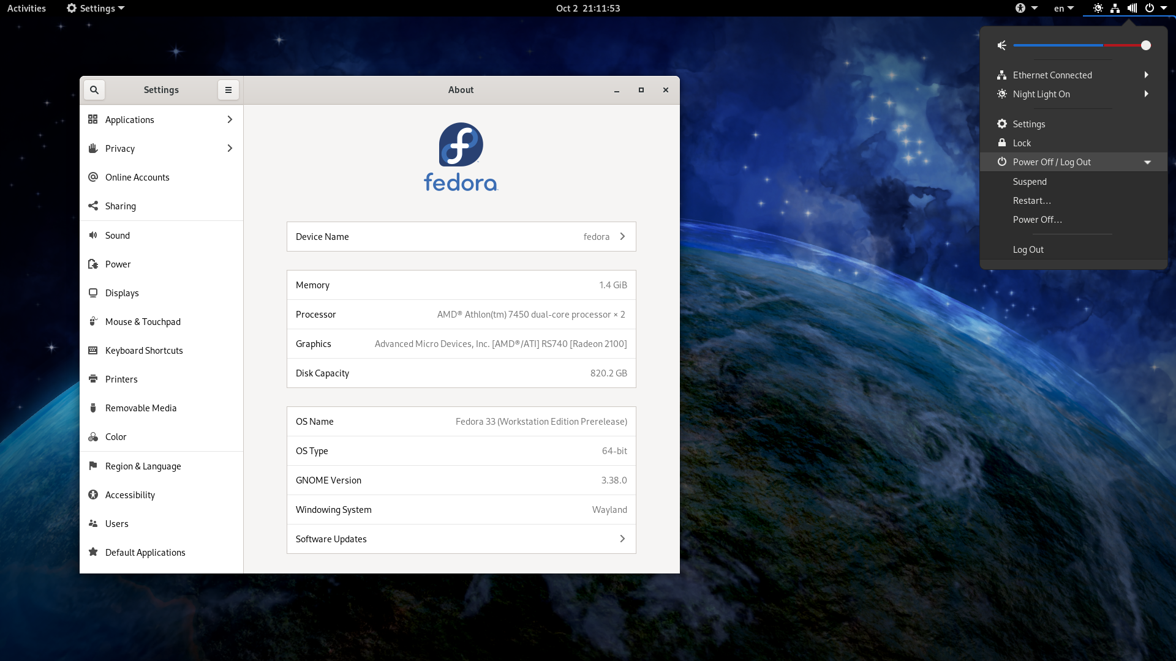Open the en keyboard layout dropdown
The height and width of the screenshot is (661, 1176).
point(1064,9)
